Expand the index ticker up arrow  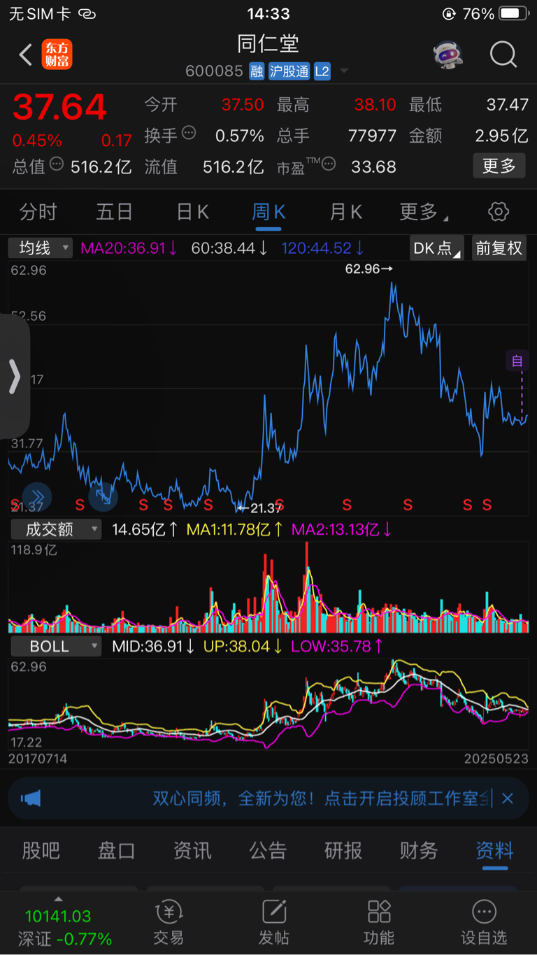(59, 899)
